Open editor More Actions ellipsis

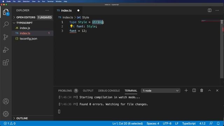217,10
